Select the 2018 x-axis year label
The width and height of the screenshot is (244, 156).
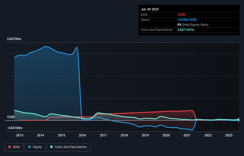[124, 135]
